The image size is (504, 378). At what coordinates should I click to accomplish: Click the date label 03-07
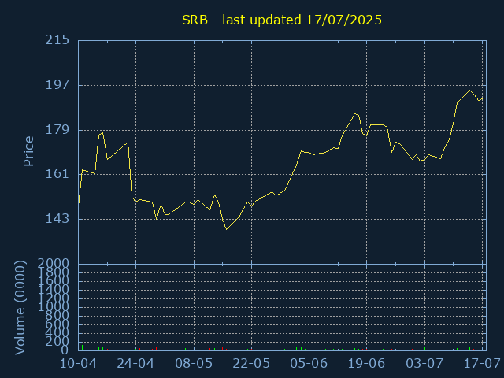click(424, 364)
